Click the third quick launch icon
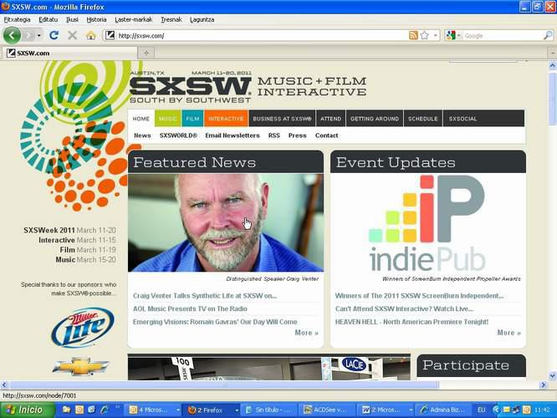Screen dimensions: 557x418 click(92, 410)
